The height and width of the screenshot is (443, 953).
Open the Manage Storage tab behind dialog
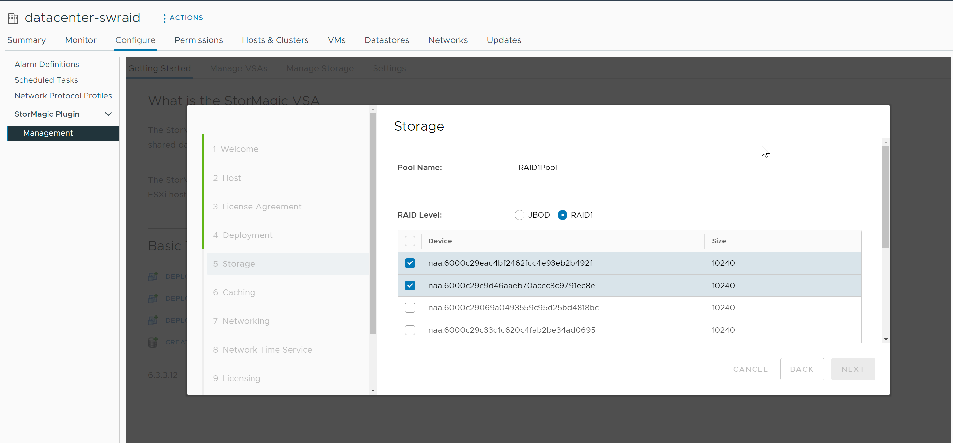pos(320,68)
